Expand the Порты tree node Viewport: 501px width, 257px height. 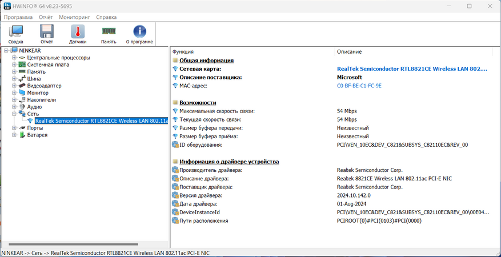tap(14, 128)
